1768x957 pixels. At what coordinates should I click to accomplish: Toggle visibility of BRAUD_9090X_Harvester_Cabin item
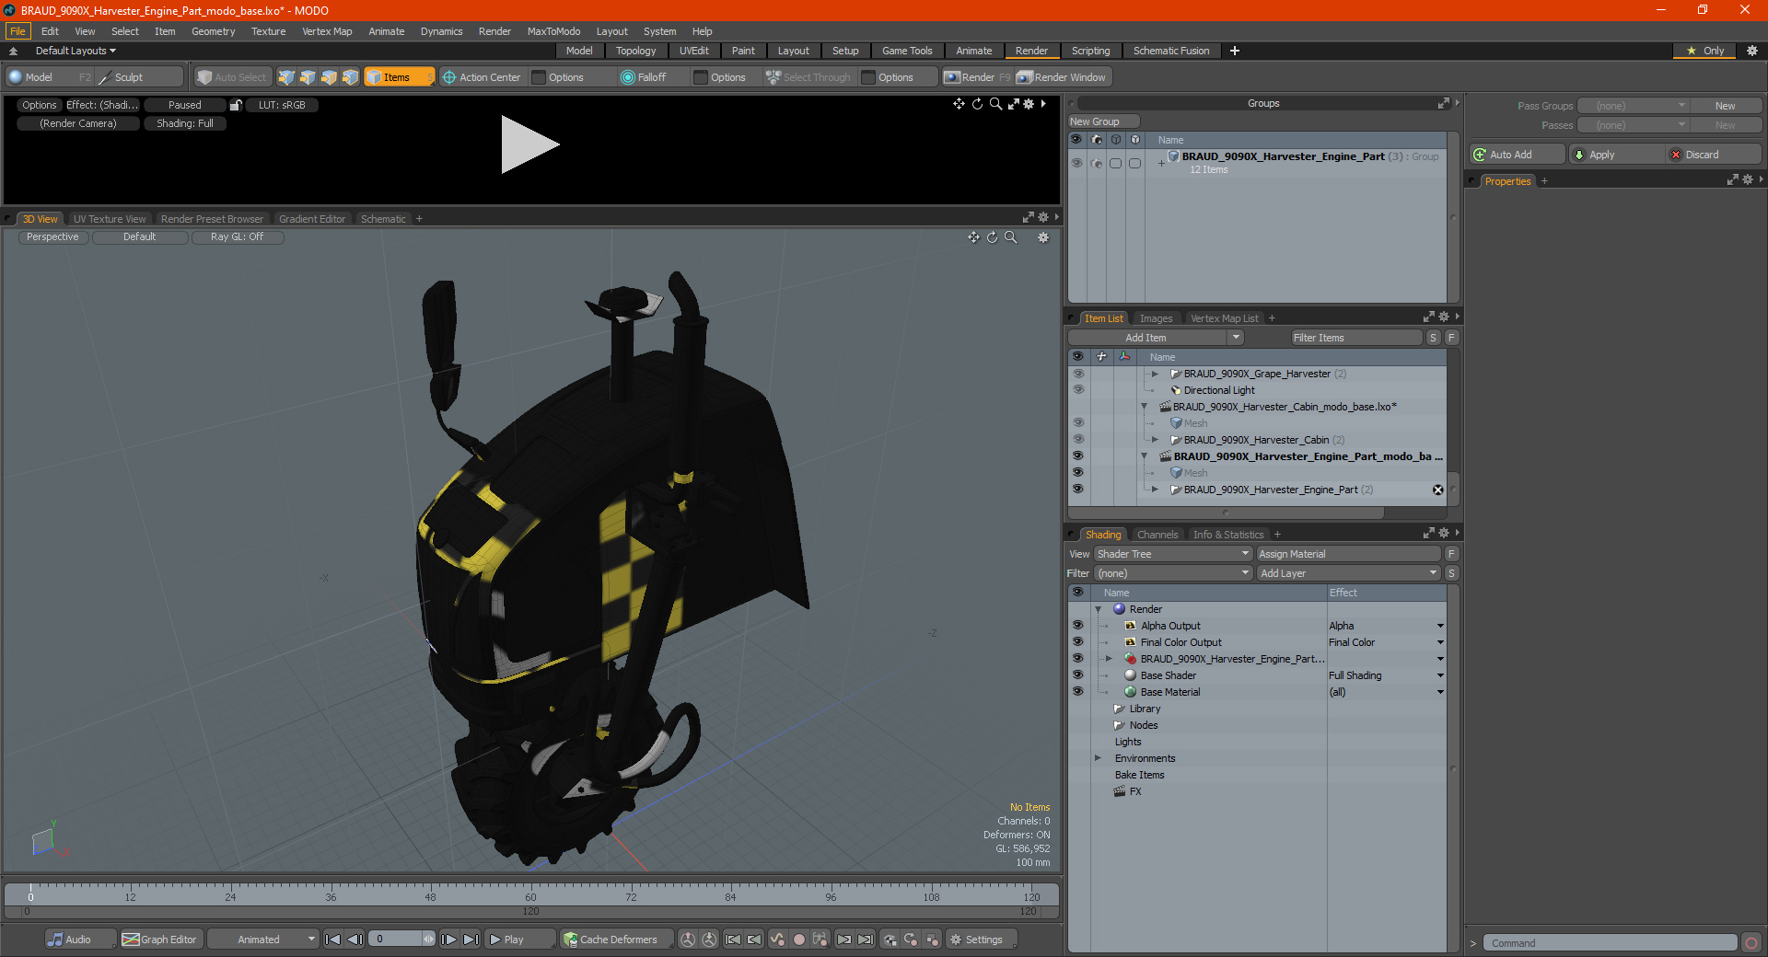click(1077, 440)
